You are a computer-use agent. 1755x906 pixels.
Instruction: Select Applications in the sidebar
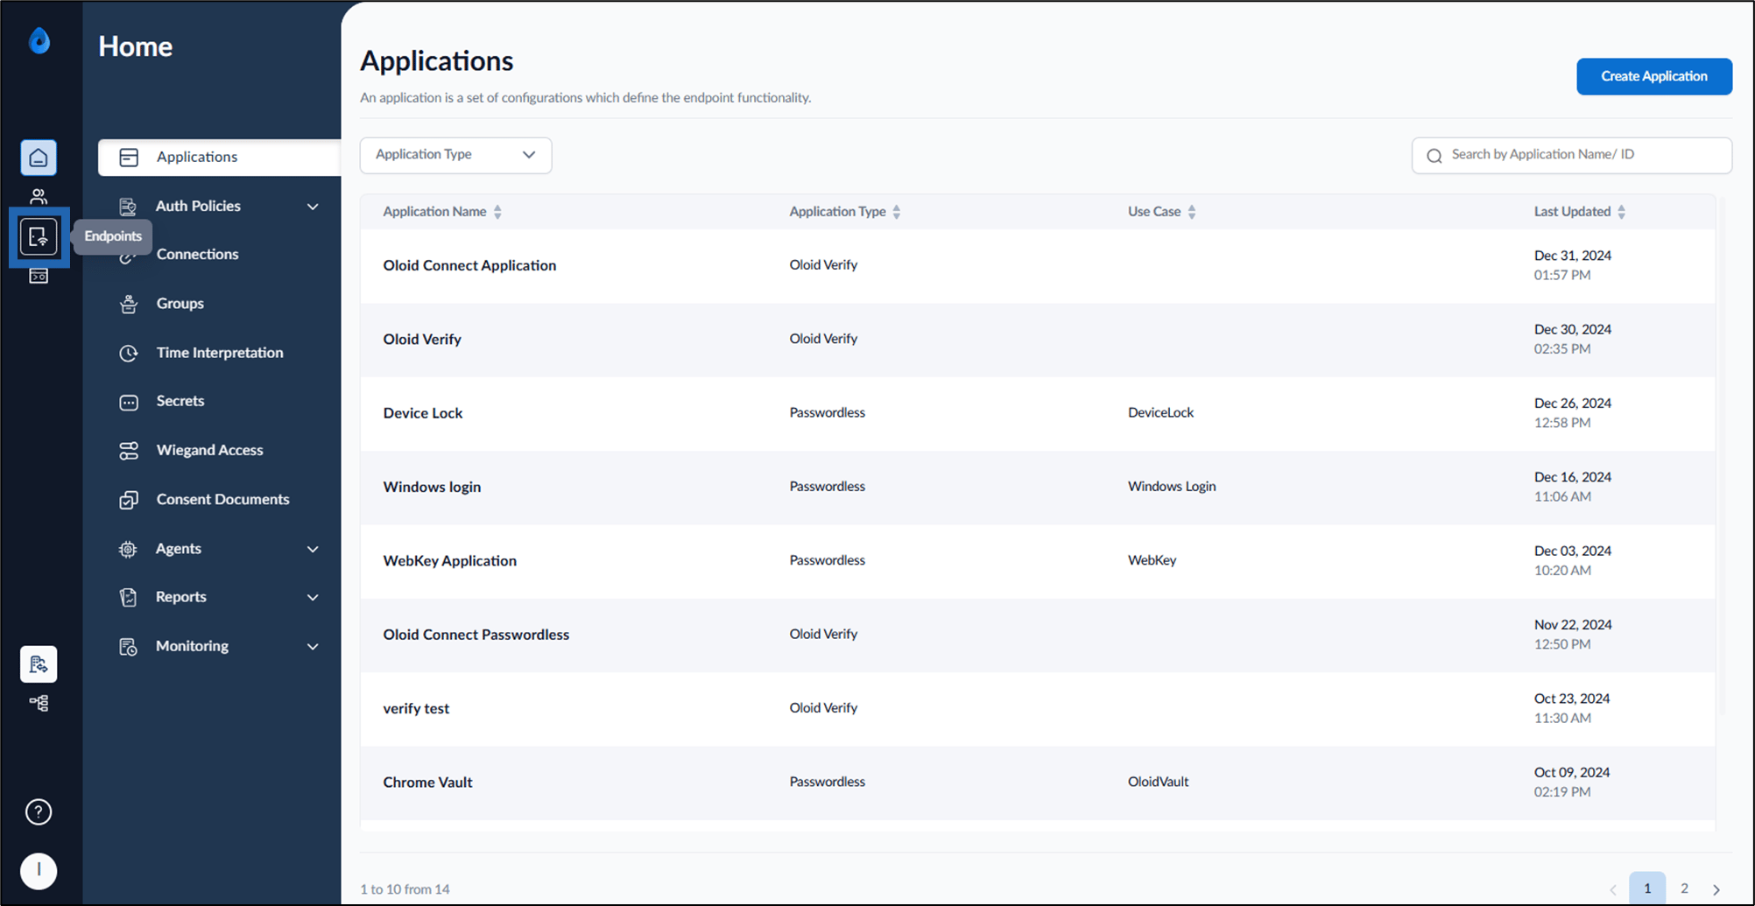[x=219, y=158]
